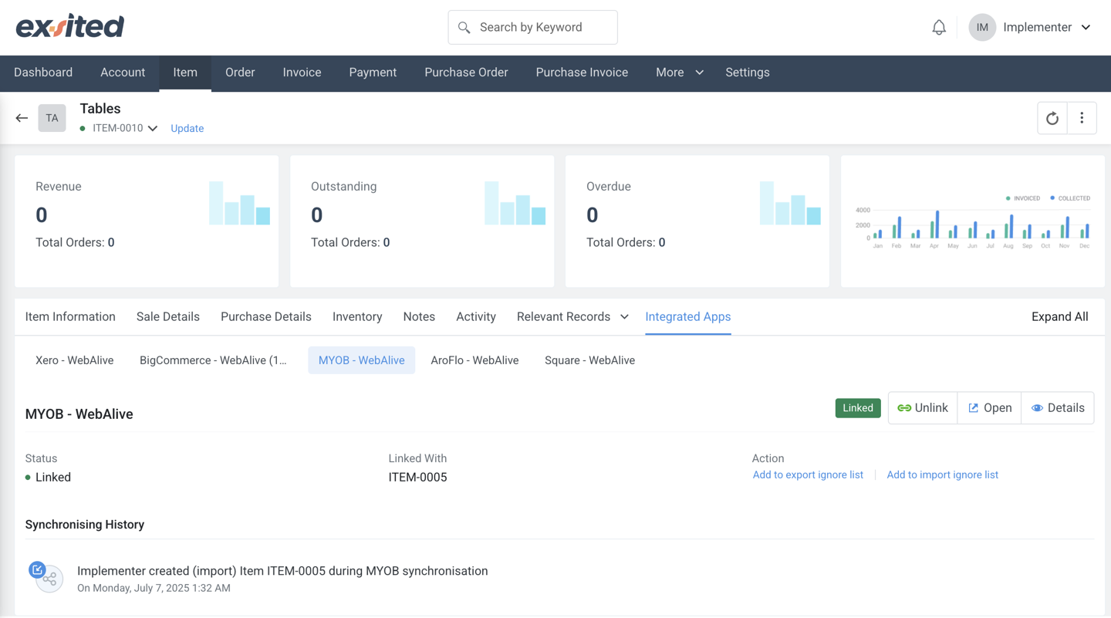Click the green Linked badge
The image size is (1111, 618).
858,408
